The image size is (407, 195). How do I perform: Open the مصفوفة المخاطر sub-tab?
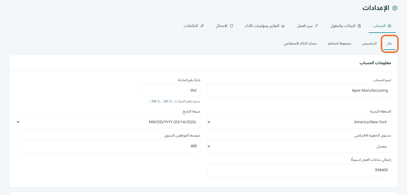[339, 44]
